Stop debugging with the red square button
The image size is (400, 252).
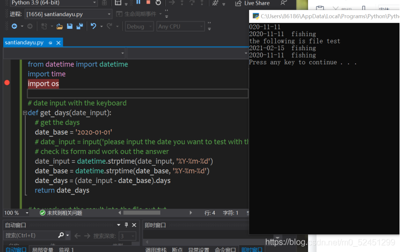148,2
